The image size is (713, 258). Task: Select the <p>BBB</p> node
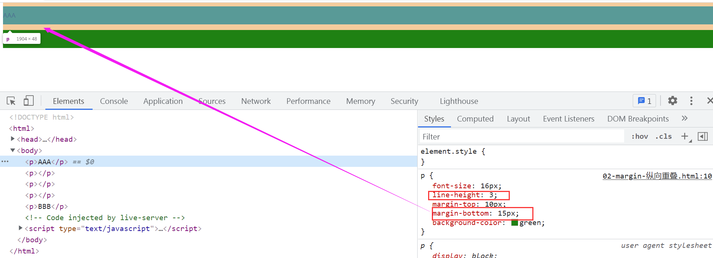point(46,206)
